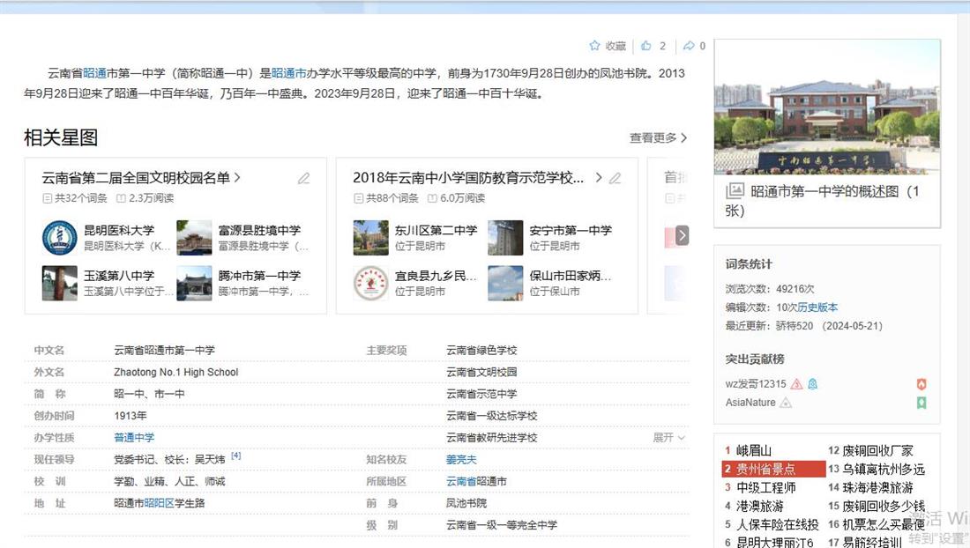
Task: Edit the 云南省第二届全国文明校园名单 card with pencil icon
Action: [x=303, y=179]
